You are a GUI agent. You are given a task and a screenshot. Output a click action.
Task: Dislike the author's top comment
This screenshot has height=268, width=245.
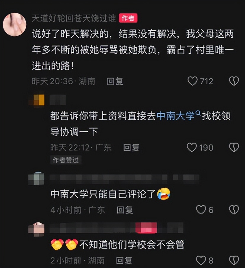tap(234, 81)
